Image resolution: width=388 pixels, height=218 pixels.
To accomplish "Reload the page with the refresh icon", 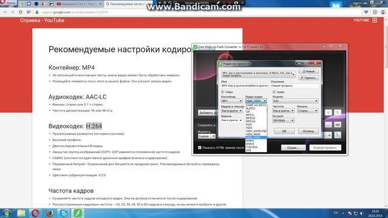I will pyautogui.click(x=21, y=12).
